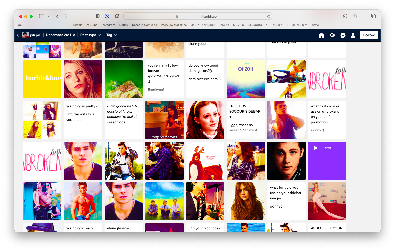This screenshot has width=395, height=251.
Task: Open the RESOURCES bookmarks folder
Action: tap(258, 25)
